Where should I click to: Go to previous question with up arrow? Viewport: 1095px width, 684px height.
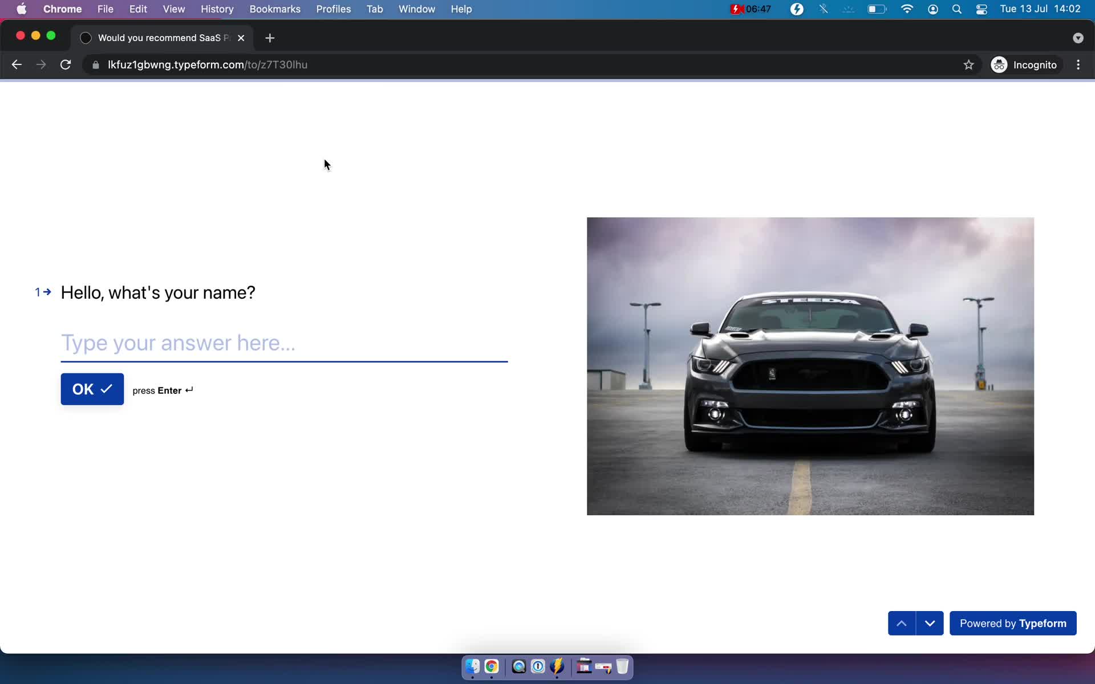pos(902,623)
